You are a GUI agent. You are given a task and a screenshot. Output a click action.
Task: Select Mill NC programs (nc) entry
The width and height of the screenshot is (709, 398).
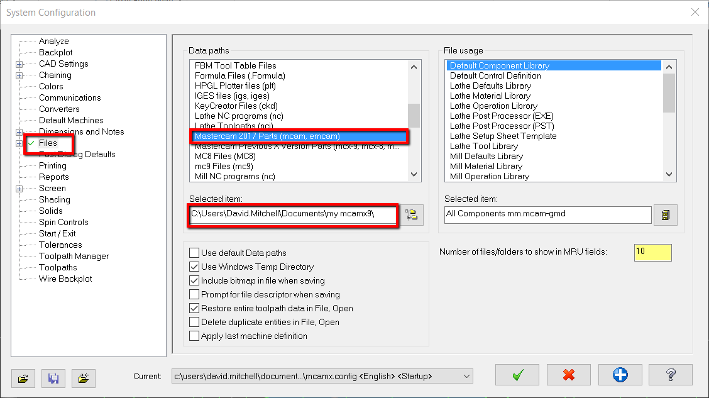point(234,177)
